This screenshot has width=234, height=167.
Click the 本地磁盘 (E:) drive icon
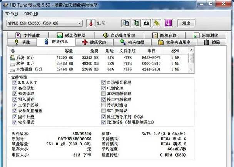coord(13,70)
